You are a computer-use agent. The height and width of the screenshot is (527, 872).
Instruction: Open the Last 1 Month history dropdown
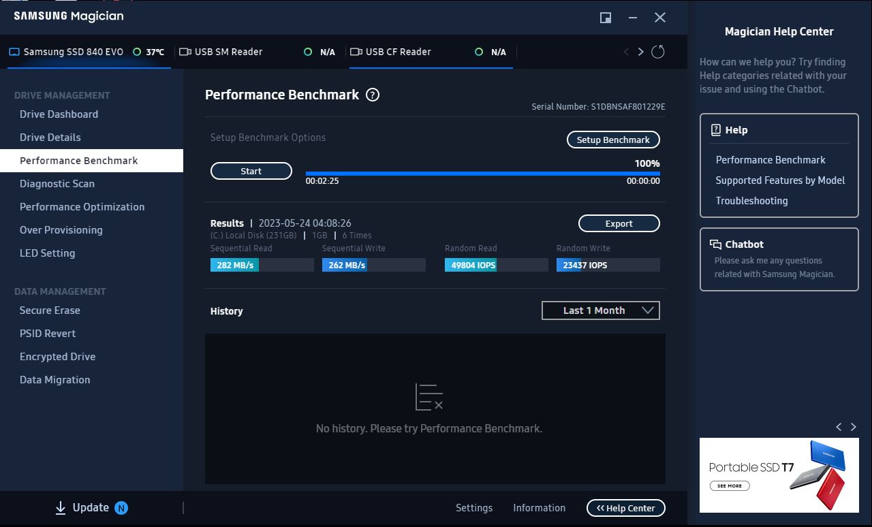pos(601,310)
